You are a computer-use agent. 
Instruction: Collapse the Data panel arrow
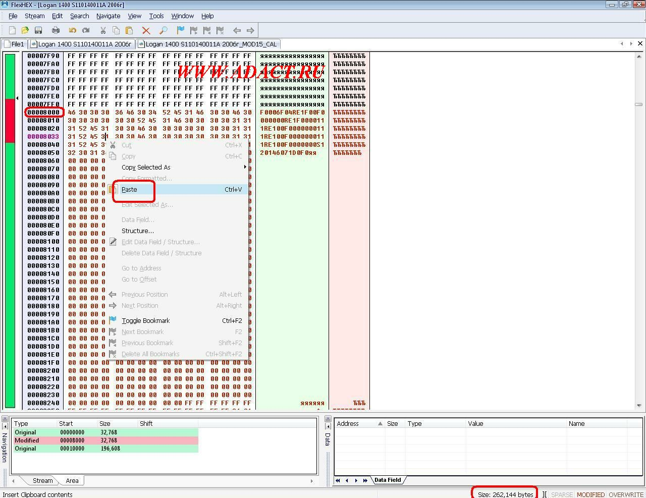coord(328,426)
